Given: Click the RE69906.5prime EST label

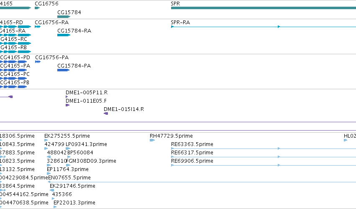Looking at the screenshot, I should click(192, 161).
